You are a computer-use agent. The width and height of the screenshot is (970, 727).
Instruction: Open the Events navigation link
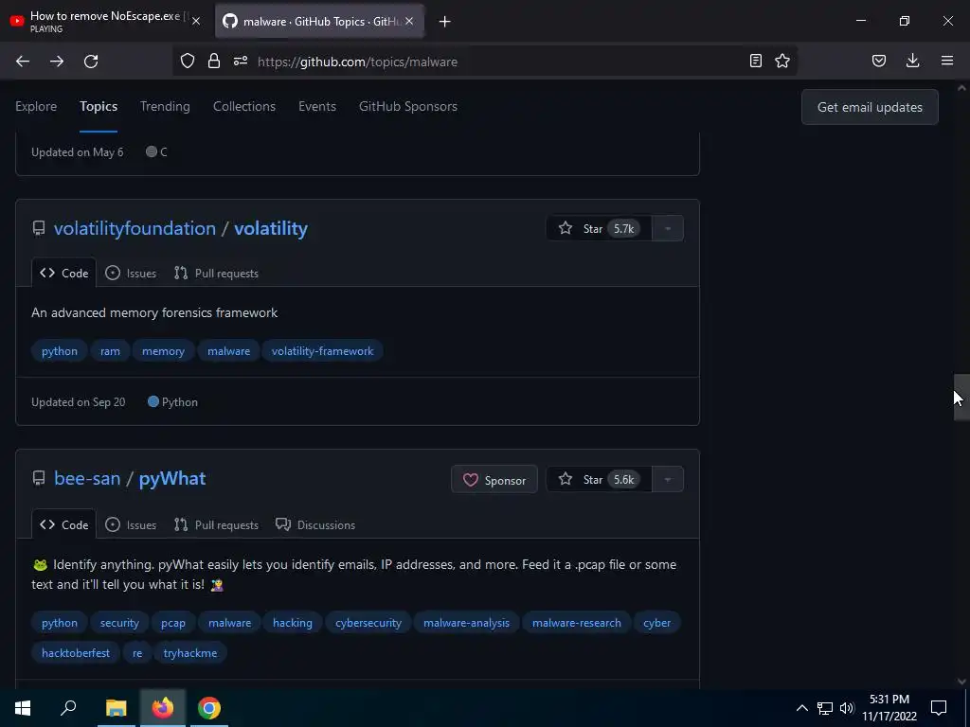click(317, 106)
